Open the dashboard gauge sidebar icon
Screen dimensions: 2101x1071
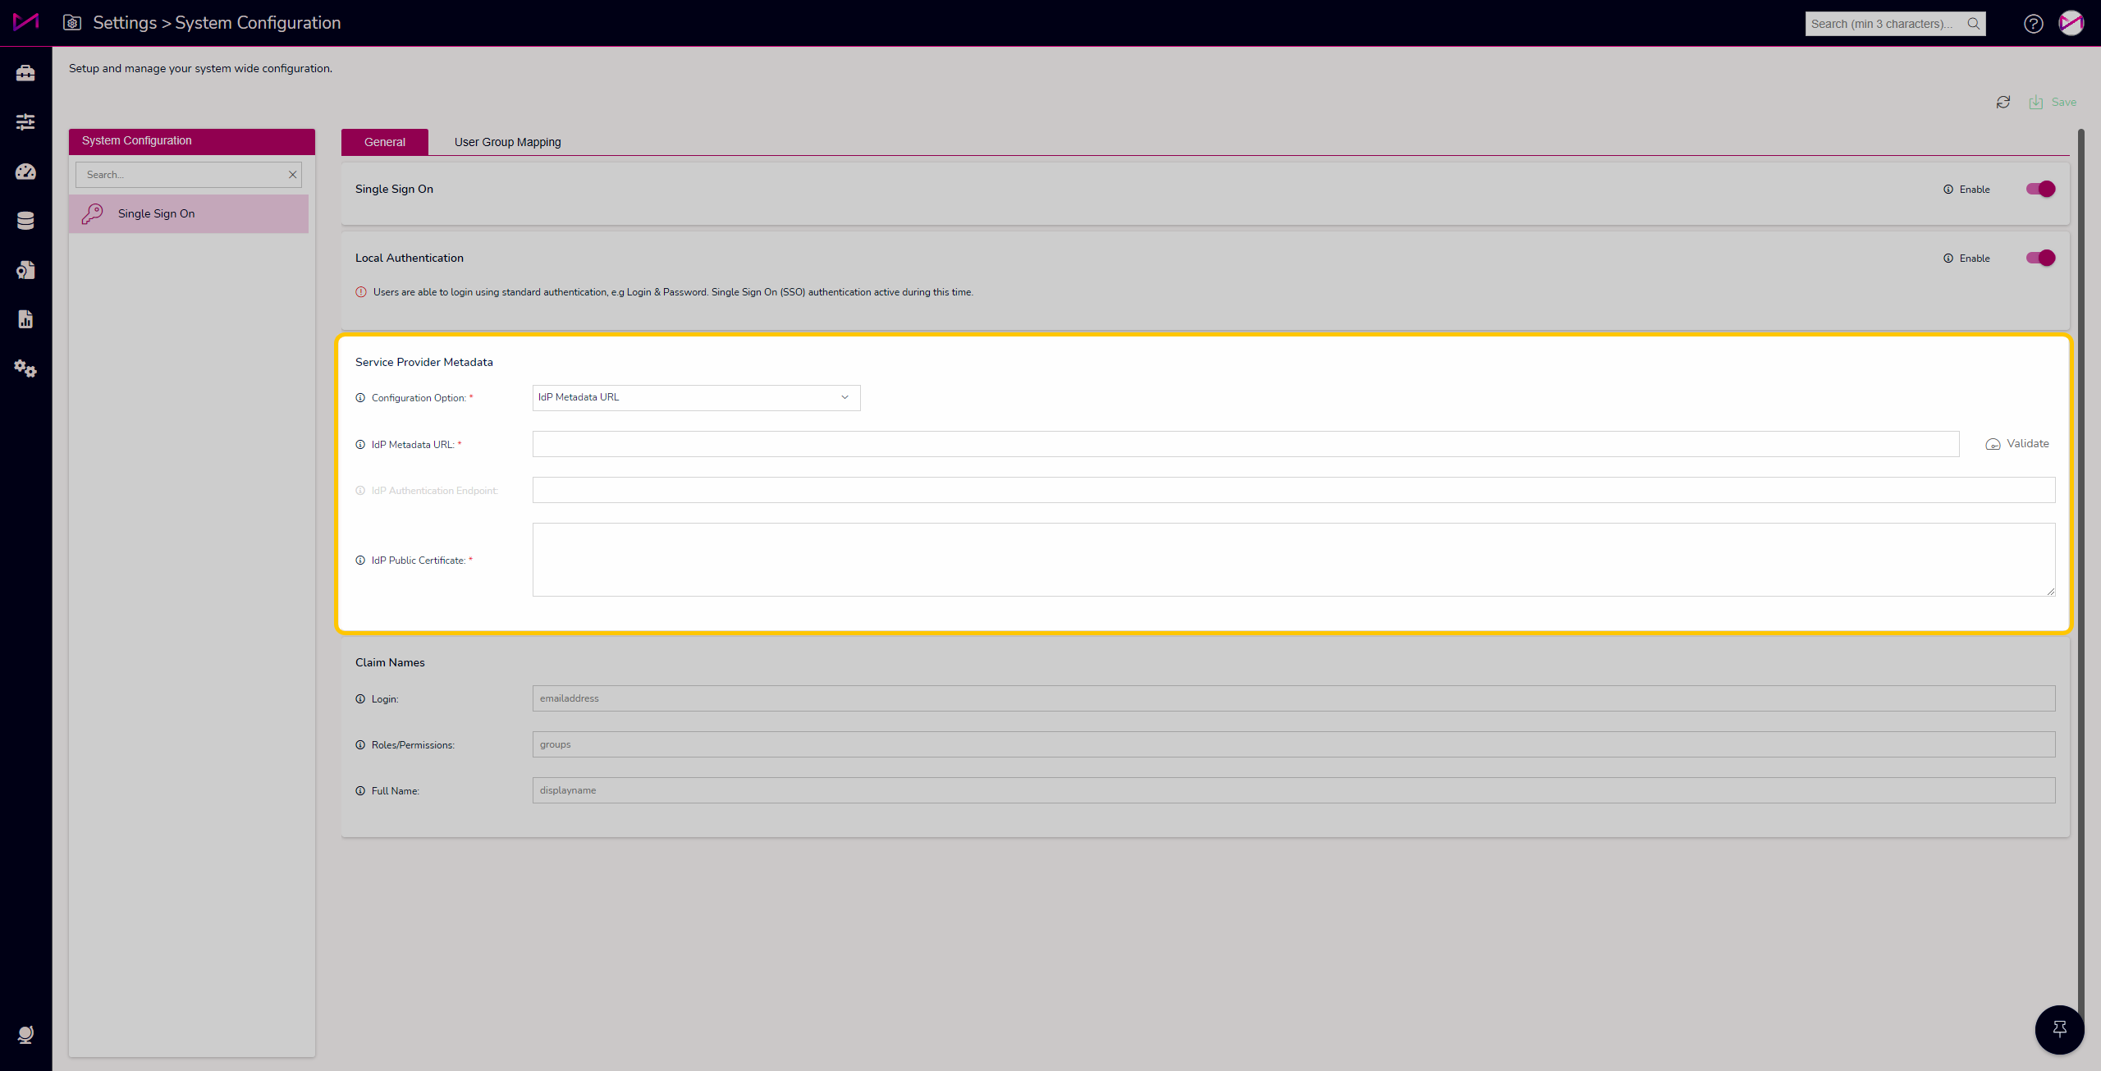point(25,172)
